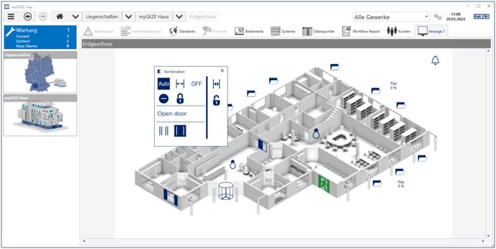The width and height of the screenshot is (496, 249).
Task: Open the Standorte tab
Action: click(x=182, y=32)
